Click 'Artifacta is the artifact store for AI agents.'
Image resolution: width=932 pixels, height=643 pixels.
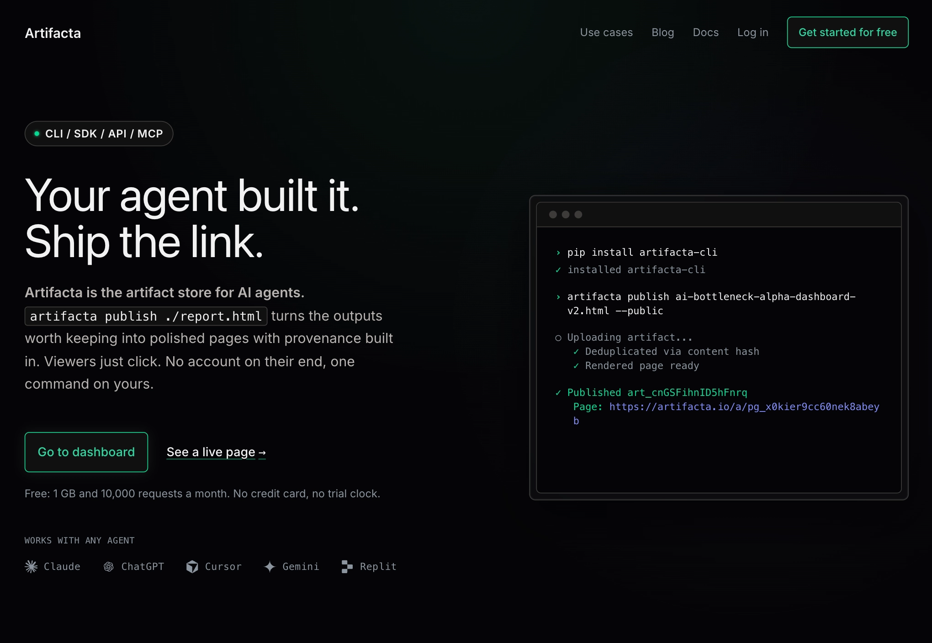point(164,292)
